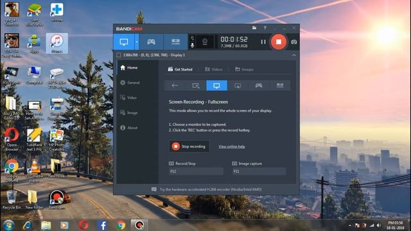The image size is (411, 231).
Task: Select around-mouse recording mode in Get Started row
Action: click(238, 85)
